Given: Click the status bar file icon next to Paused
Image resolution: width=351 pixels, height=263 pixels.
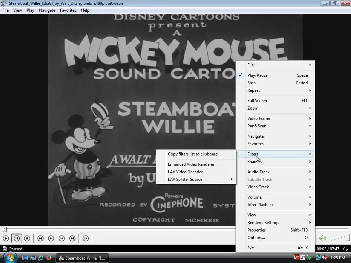Looking at the screenshot, I should click(4, 249).
